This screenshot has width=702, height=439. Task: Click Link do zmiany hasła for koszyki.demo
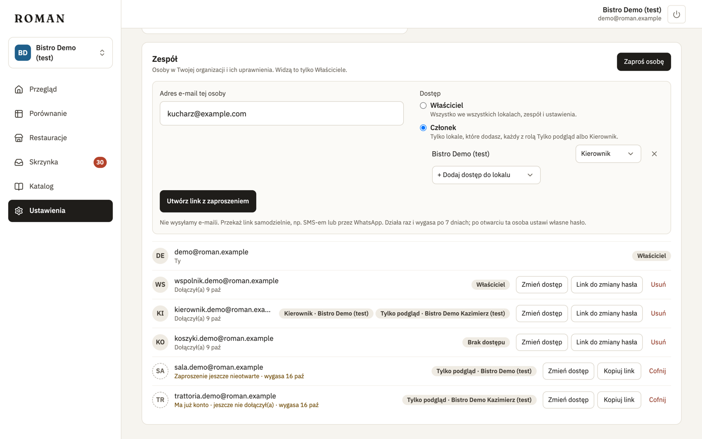607,342
